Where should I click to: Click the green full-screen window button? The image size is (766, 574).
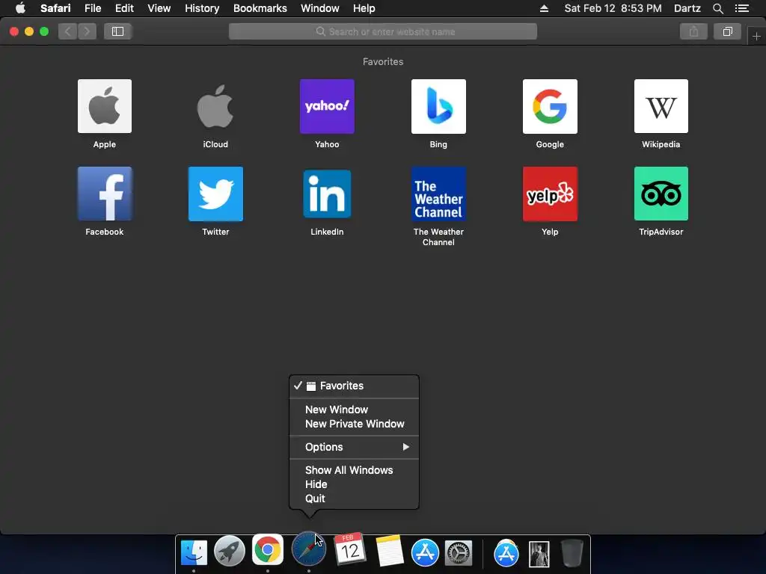(x=44, y=31)
